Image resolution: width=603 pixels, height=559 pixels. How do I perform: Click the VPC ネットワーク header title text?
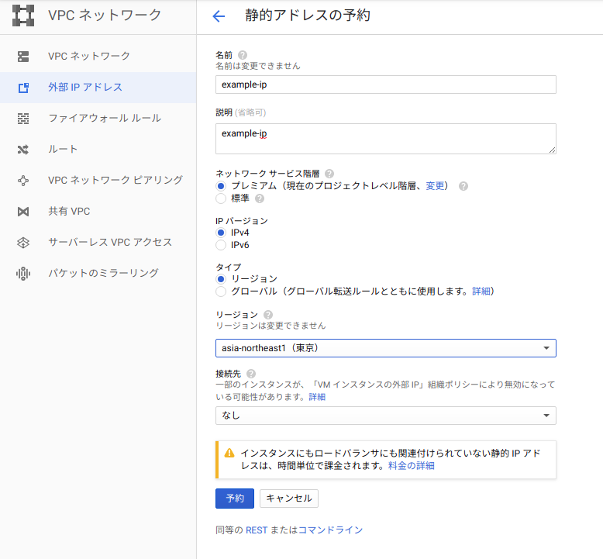(105, 16)
